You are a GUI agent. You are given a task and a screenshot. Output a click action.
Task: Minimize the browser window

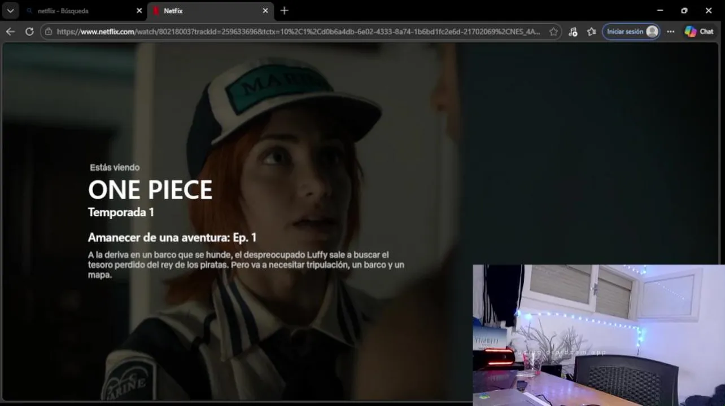tap(660, 11)
